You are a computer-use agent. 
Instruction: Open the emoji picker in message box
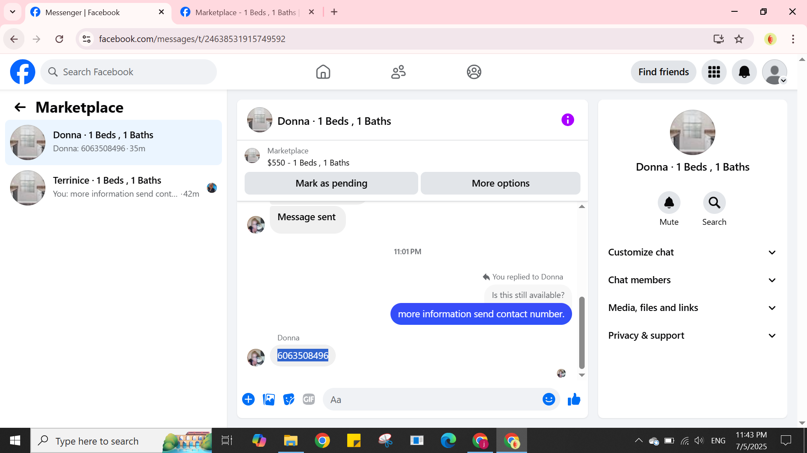[x=549, y=399]
